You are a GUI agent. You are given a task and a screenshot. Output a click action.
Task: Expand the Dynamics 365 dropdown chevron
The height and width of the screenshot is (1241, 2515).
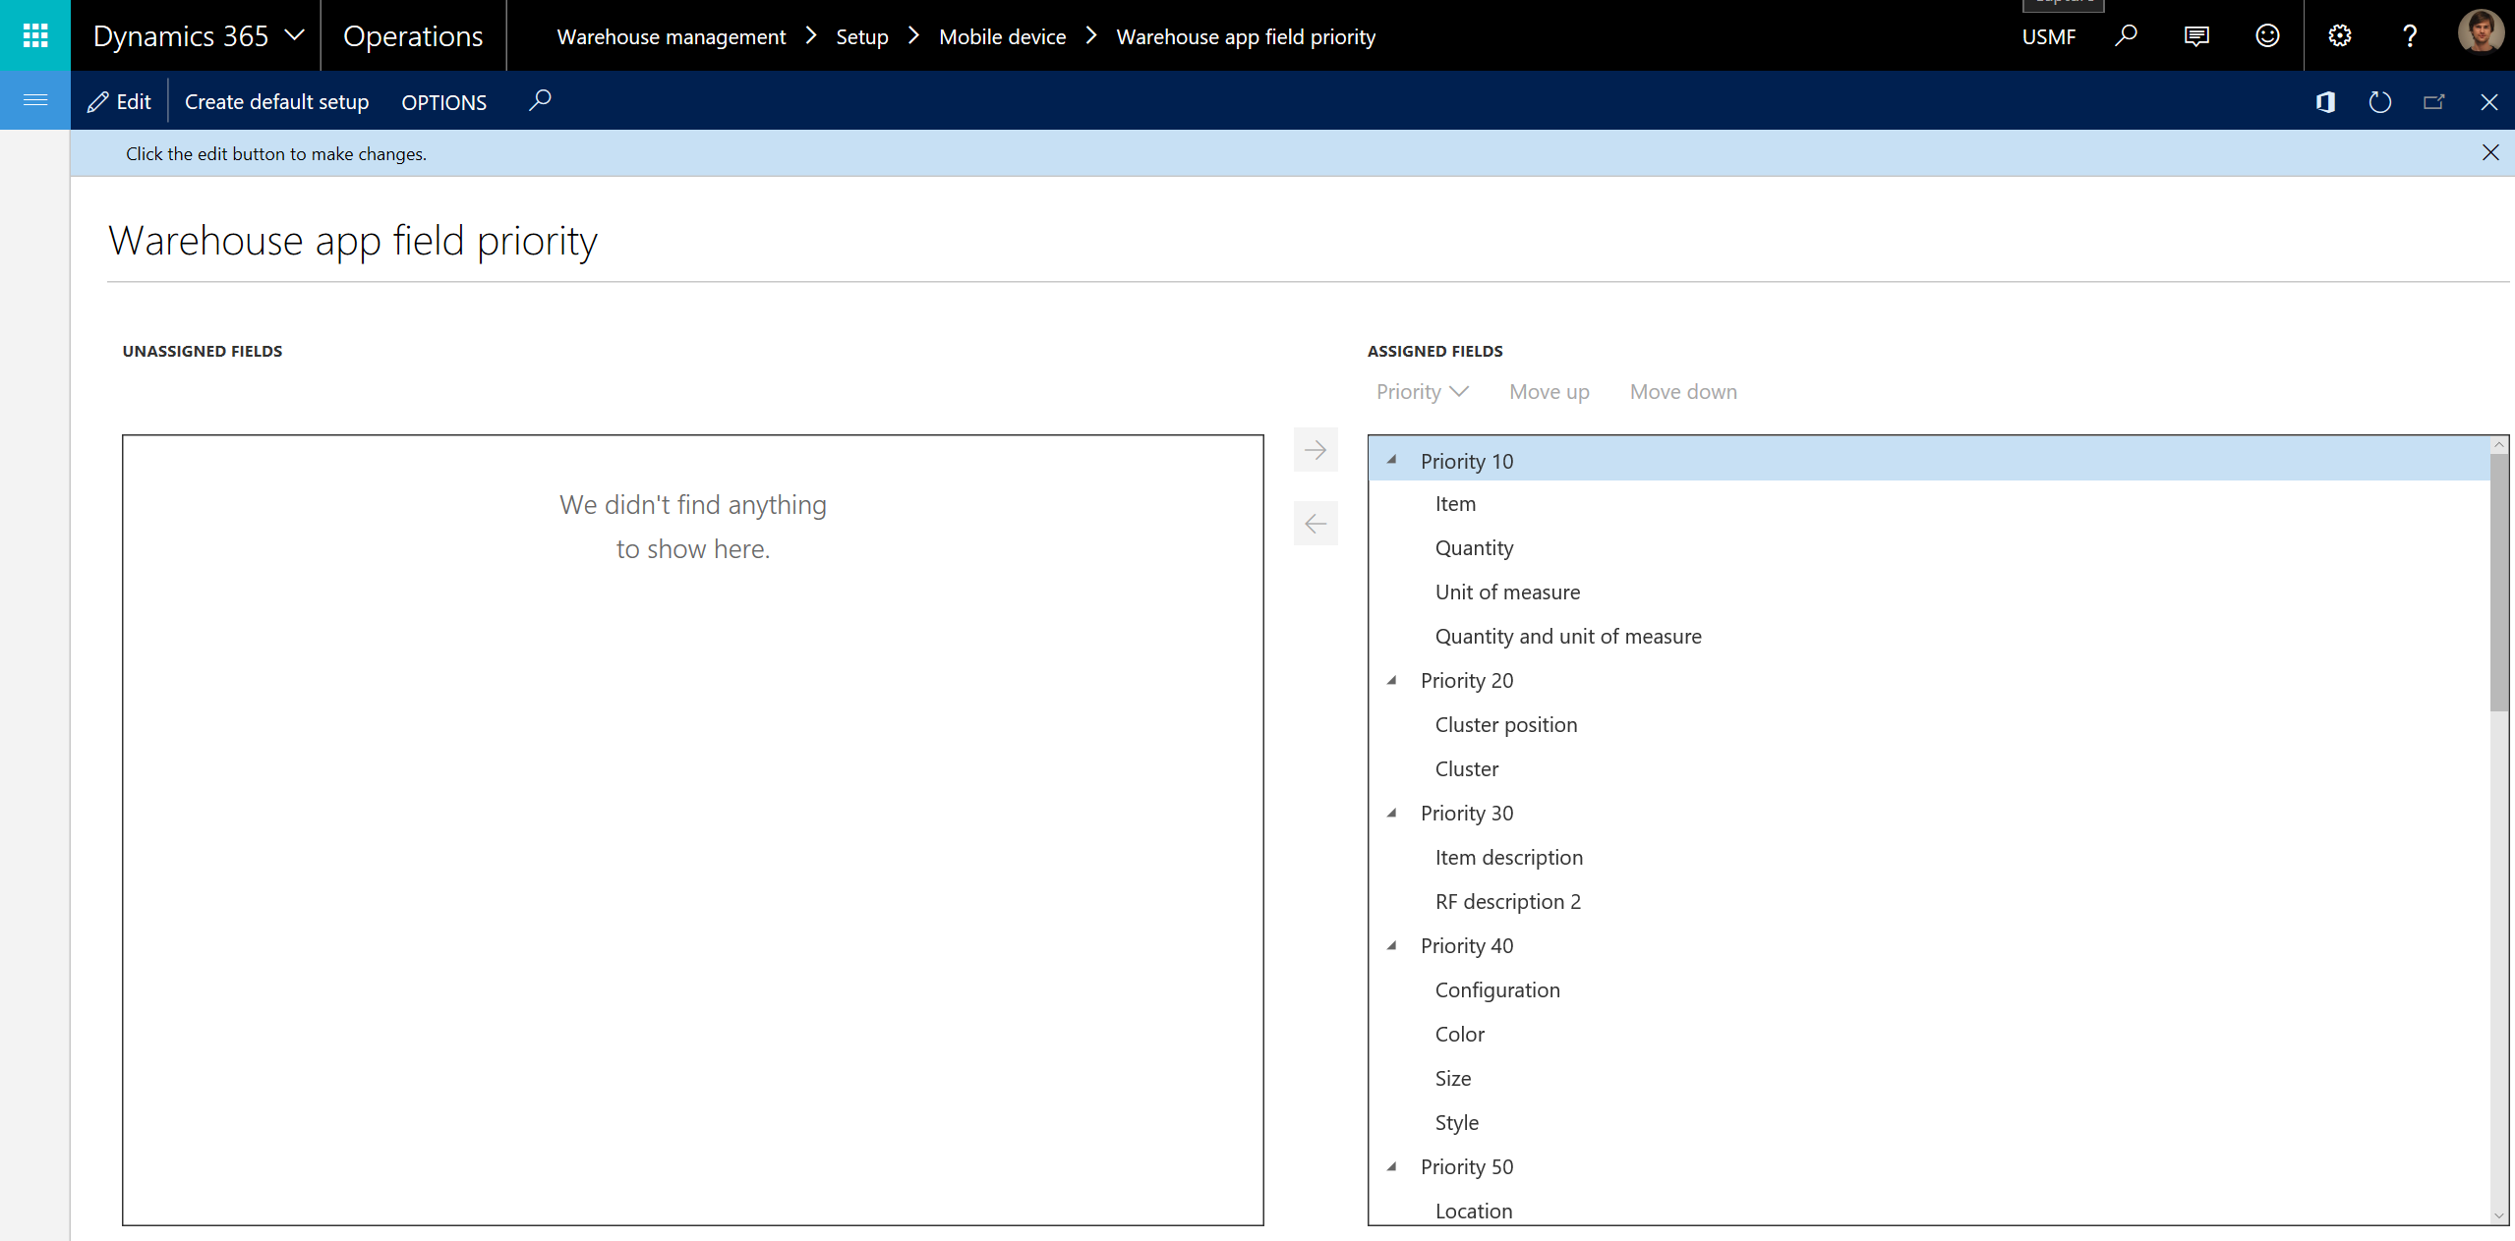click(294, 36)
